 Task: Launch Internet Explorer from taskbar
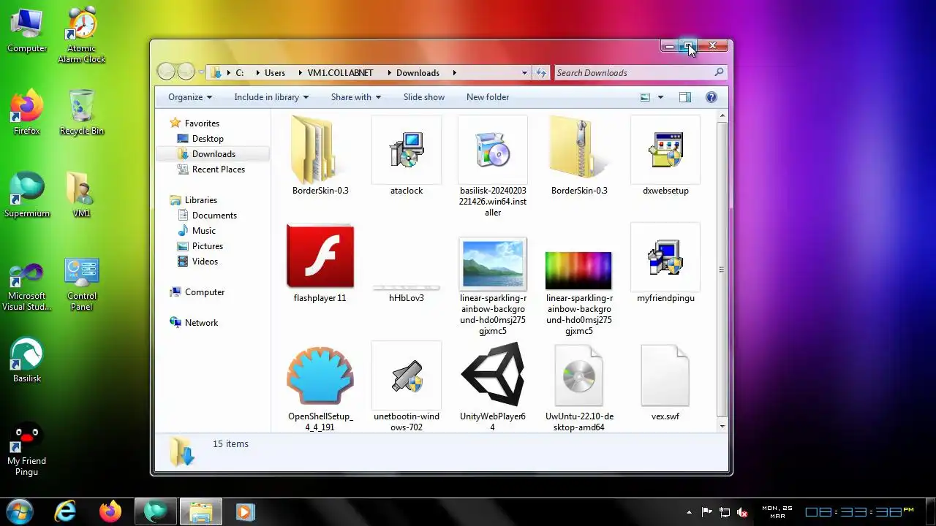[66, 511]
